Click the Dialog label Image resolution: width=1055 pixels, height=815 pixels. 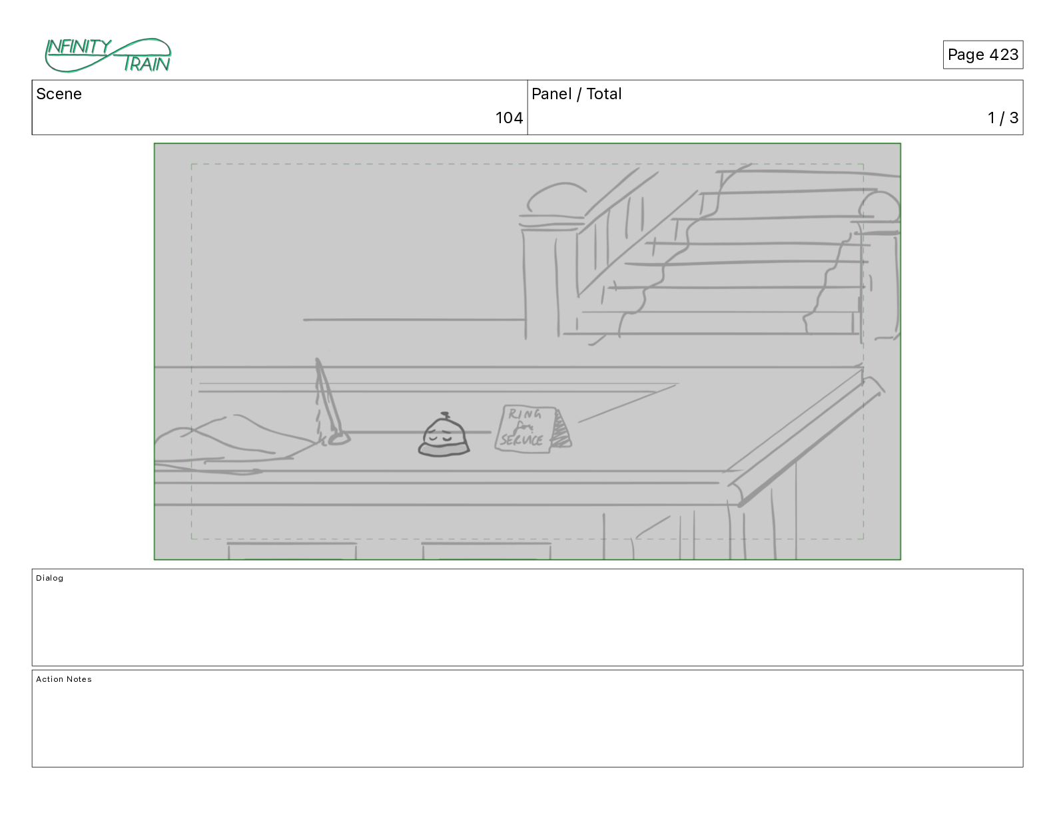50,578
